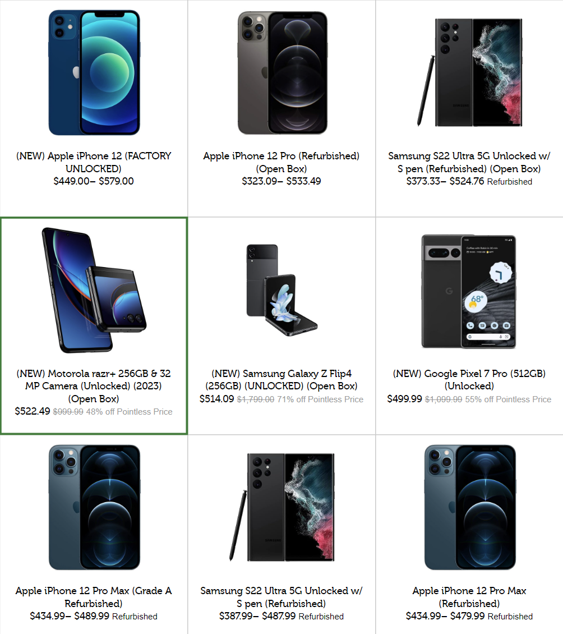Image resolution: width=563 pixels, height=634 pixels.
Task: Click the $522.49 Motorola razr+ price
Action: coord(33,411)
